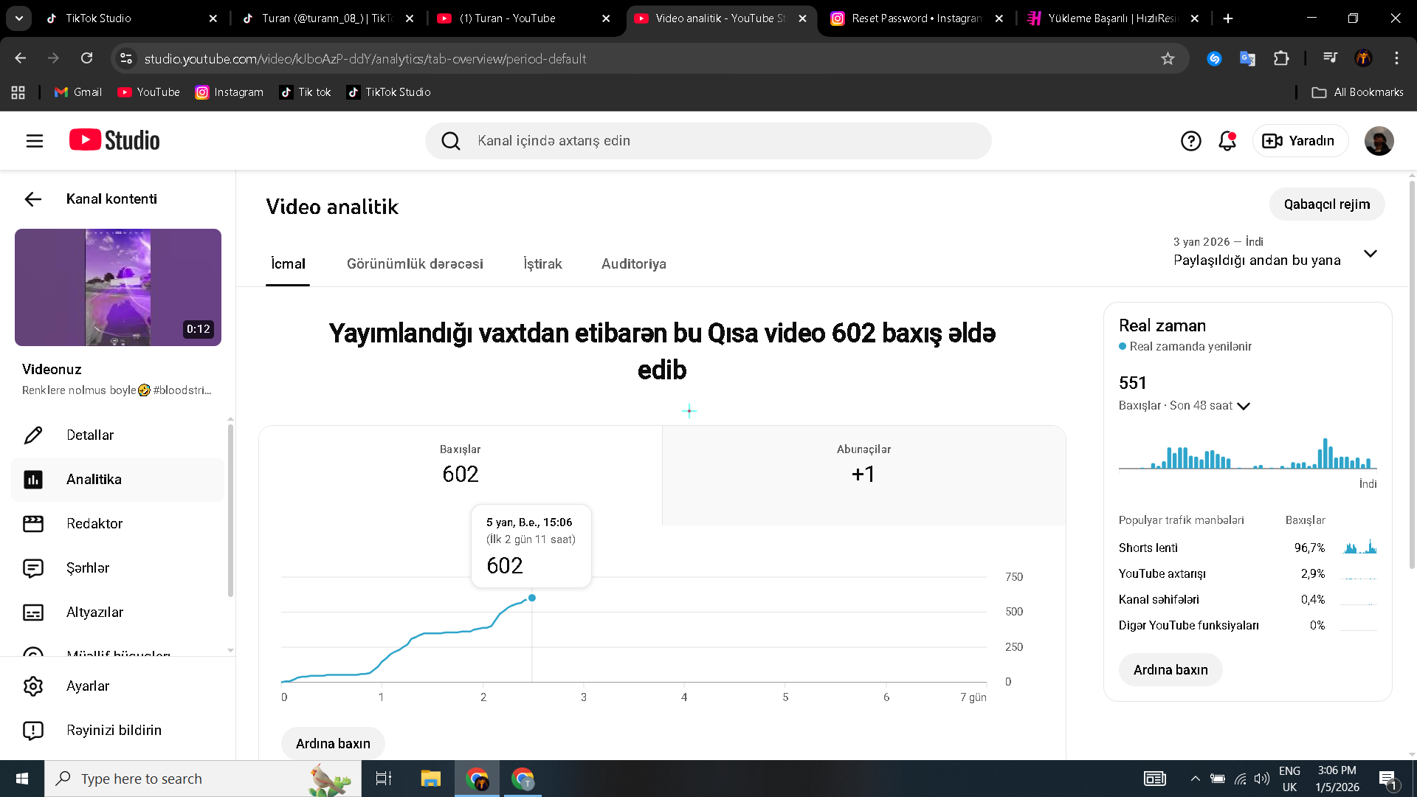The height and width of the screenshot is (797, 1417).
Task: Open the apps grid in bookmarks bar
Action: [18, 92]
